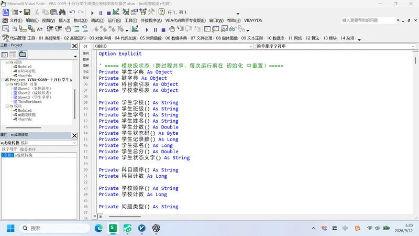Open the 编辑(E) menu
419x236 pixels.
click(x=32, y=20)
